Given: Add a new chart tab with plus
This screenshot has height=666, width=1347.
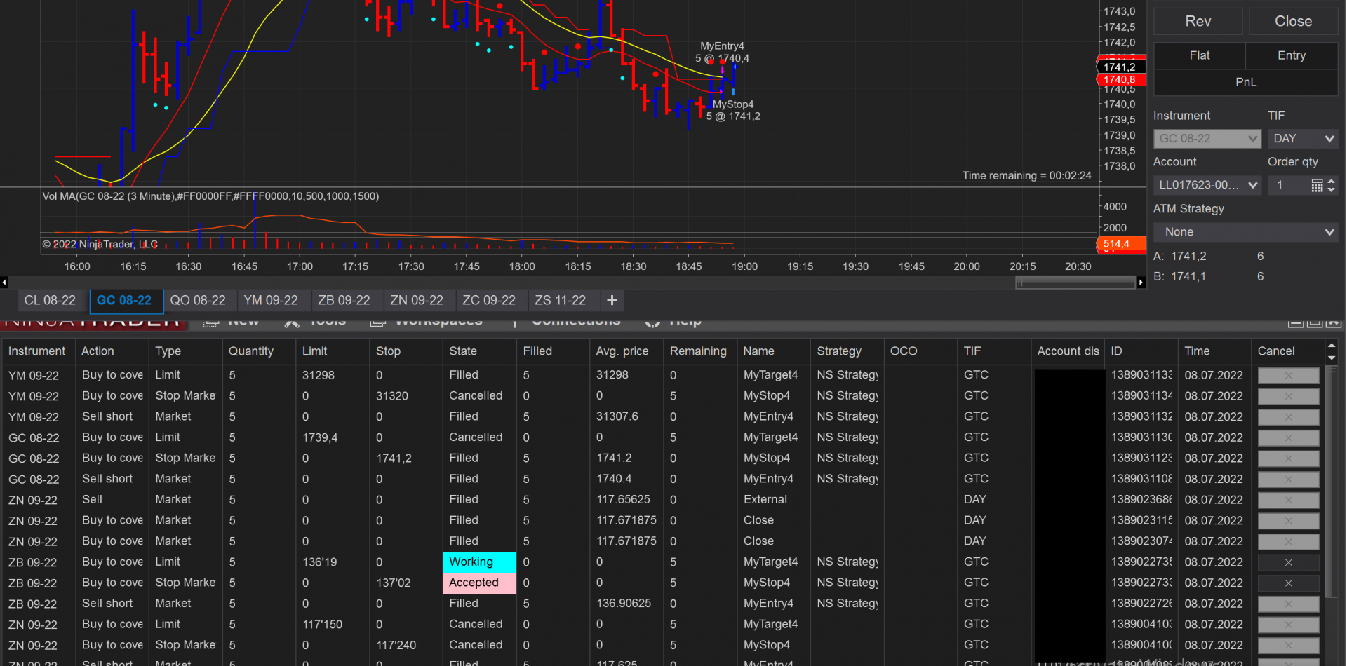Looking at the screenshot, I should pyautogui.click(x=612, y=300).
